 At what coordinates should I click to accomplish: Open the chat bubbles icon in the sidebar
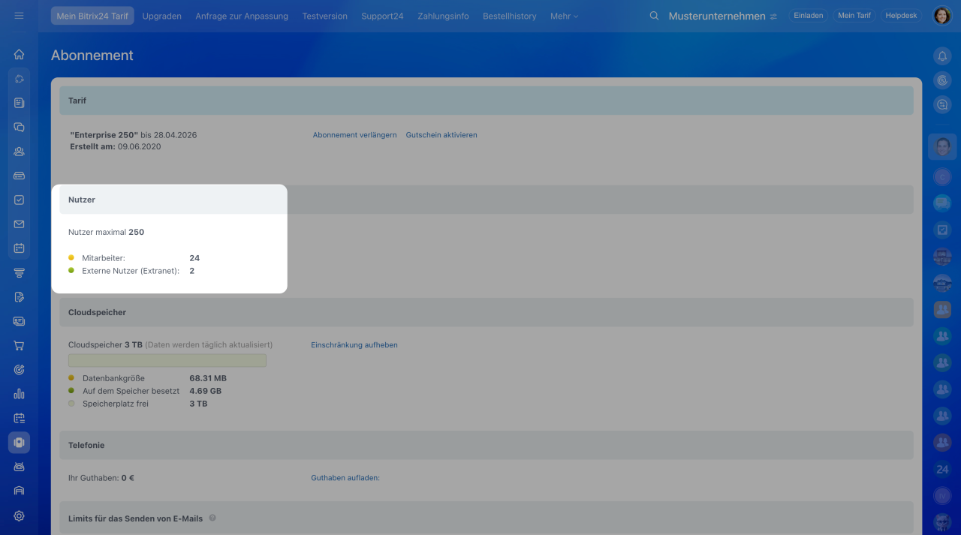click(19, 127)
